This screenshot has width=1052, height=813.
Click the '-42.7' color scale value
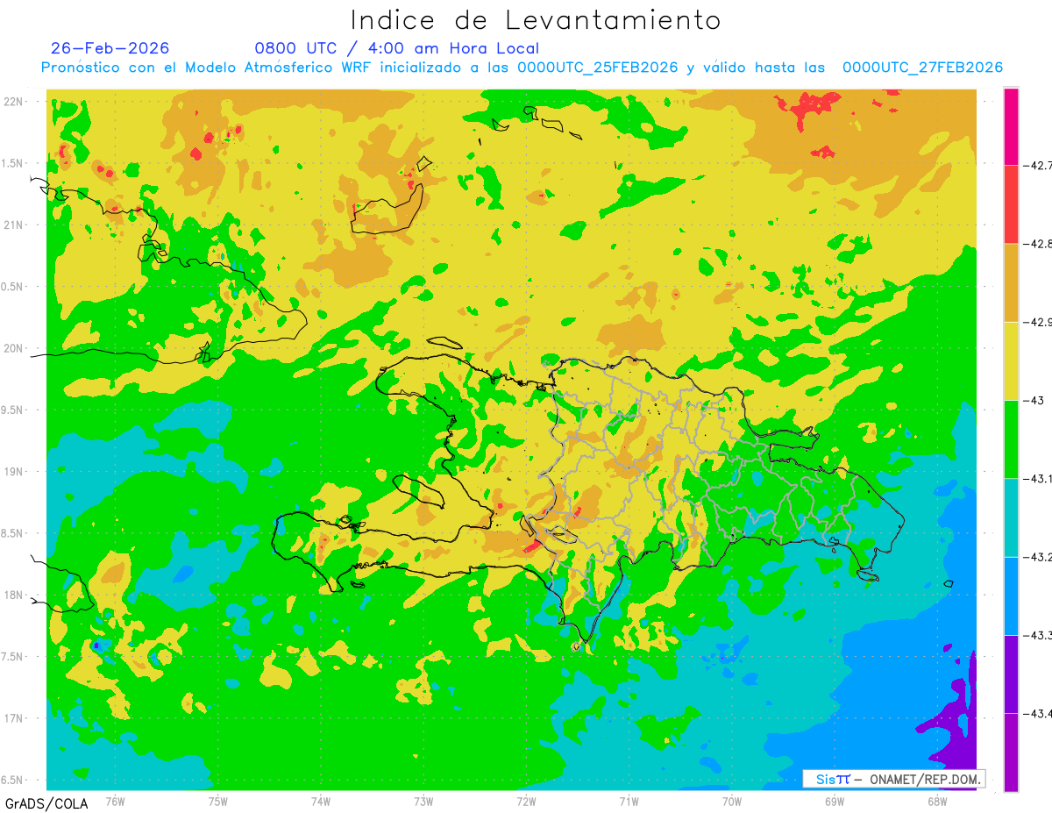(x=1037, y=165)
